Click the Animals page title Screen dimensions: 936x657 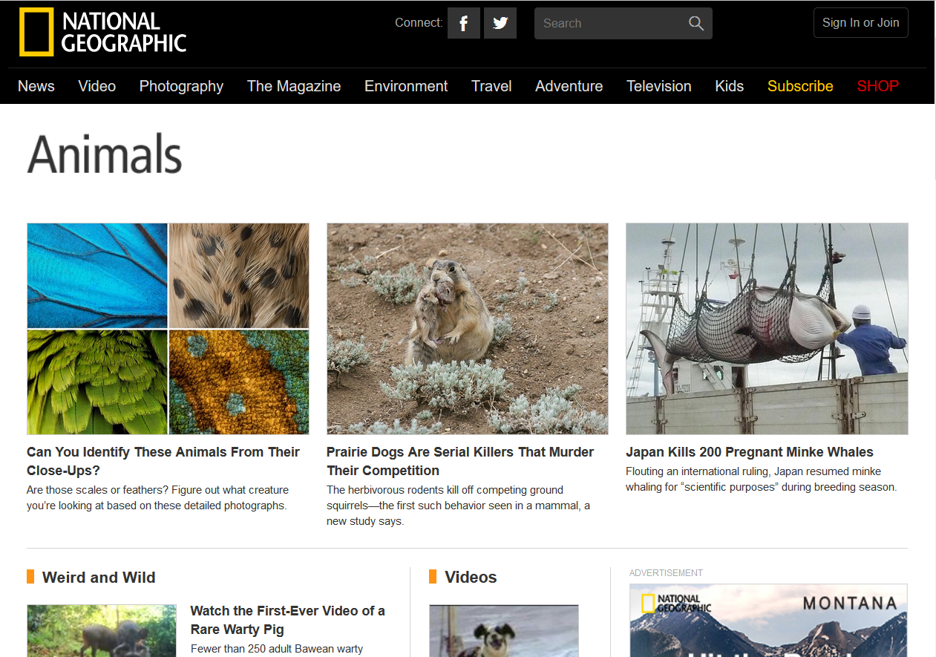pyautogui.click(x=105, y=154)
